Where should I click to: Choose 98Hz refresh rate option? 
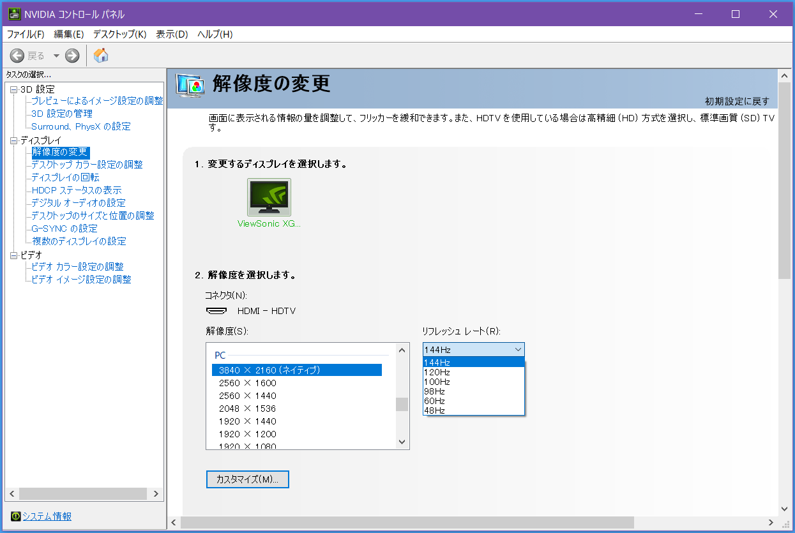[x=473, y=391]
